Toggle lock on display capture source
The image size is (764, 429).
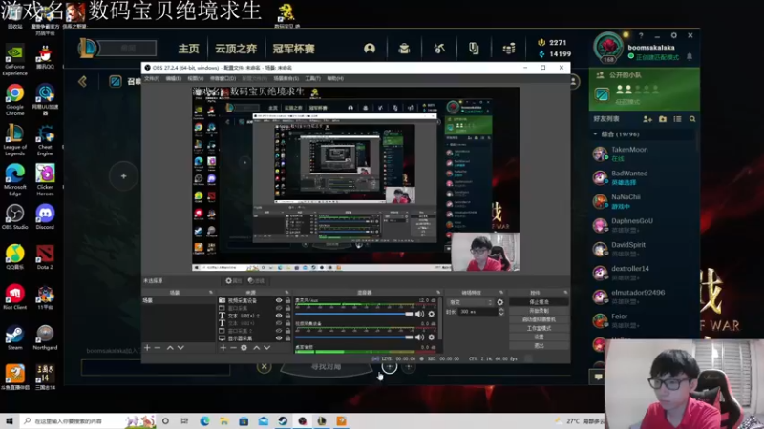pyautogui.click(x=287, y=338)
